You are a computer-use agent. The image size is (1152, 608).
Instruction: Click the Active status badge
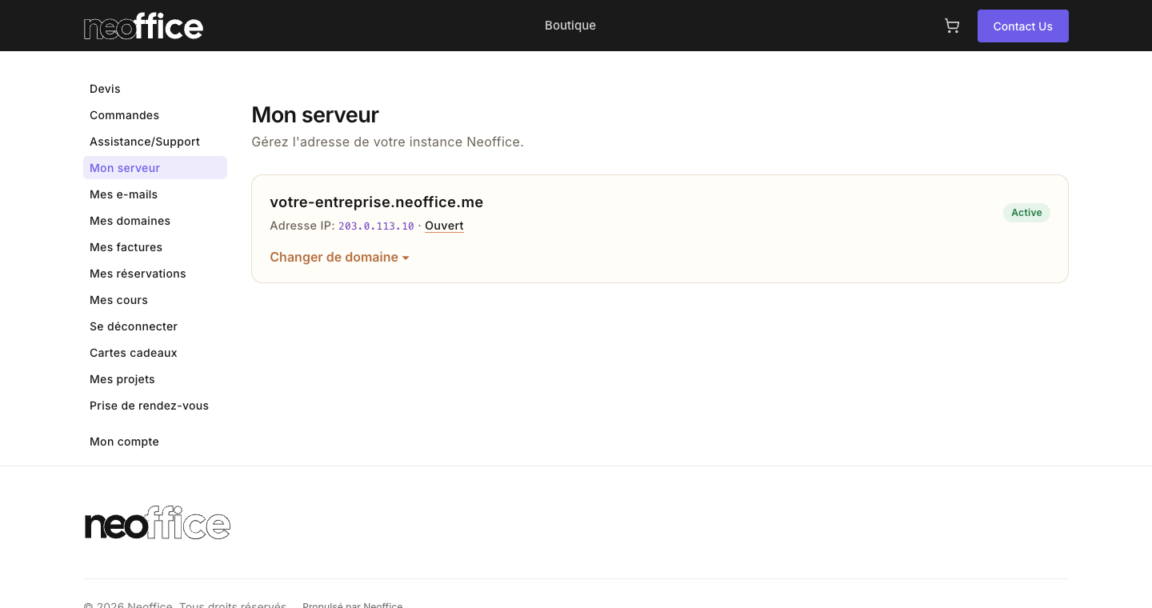tap(1026, 213)
